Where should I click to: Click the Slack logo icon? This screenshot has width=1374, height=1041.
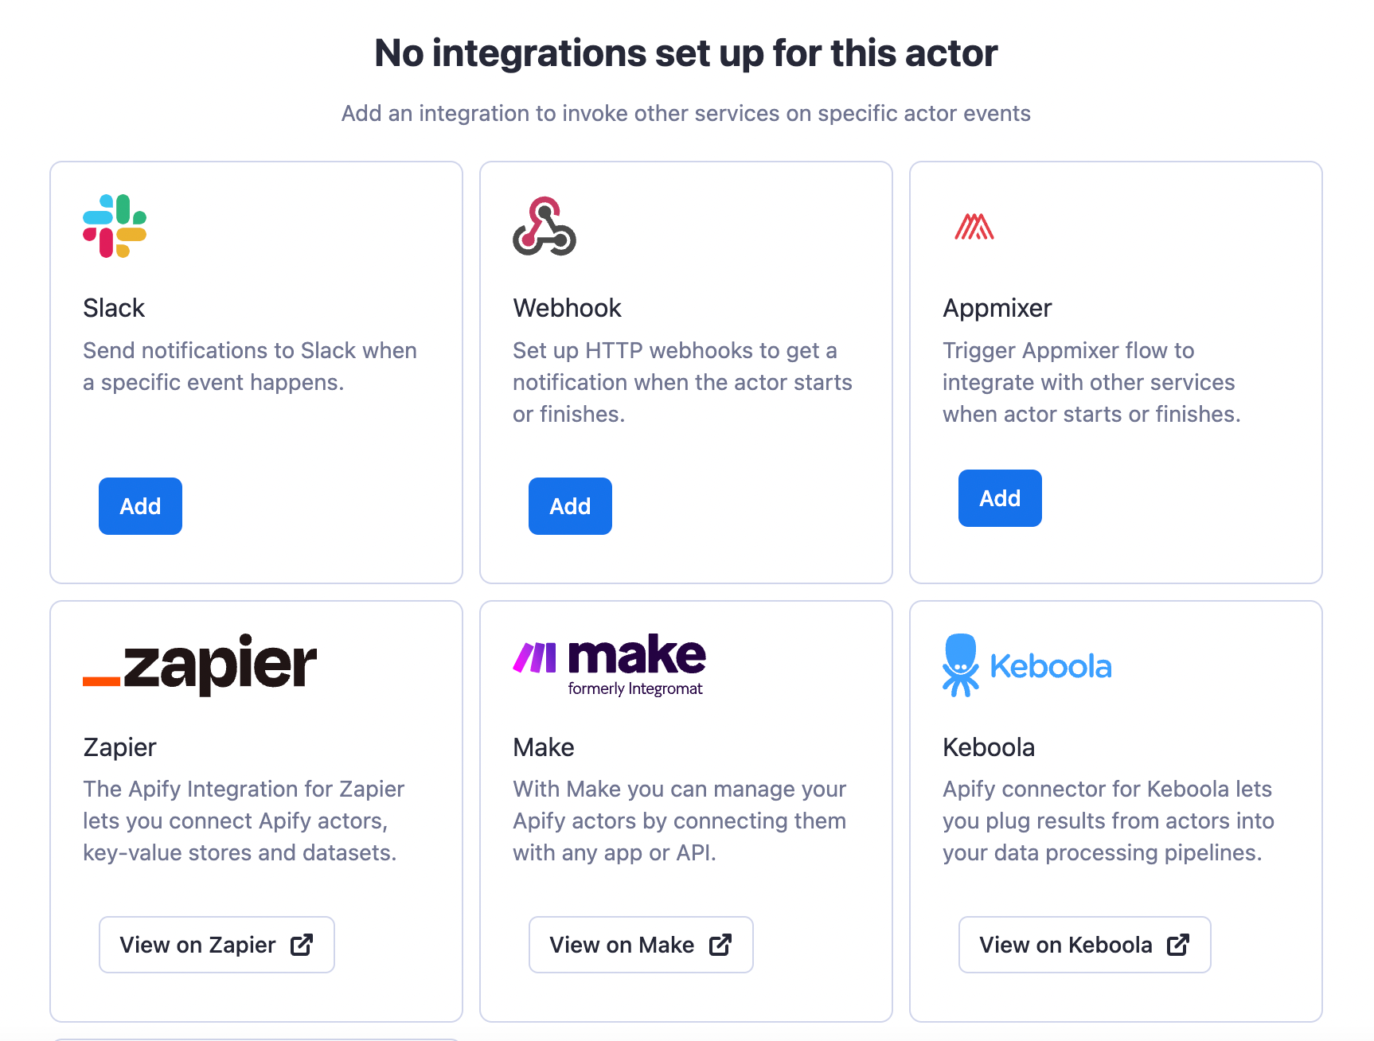pyautogui.click(x=115, y=226)
